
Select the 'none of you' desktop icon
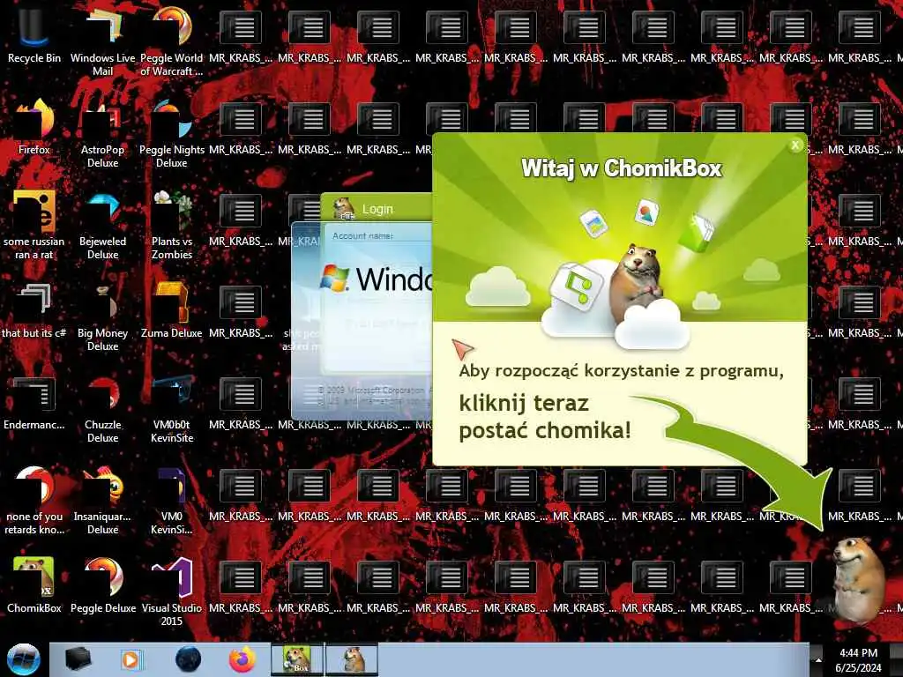(34, 501)
